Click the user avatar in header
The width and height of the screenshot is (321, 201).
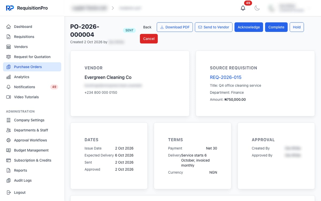point(272,8)
